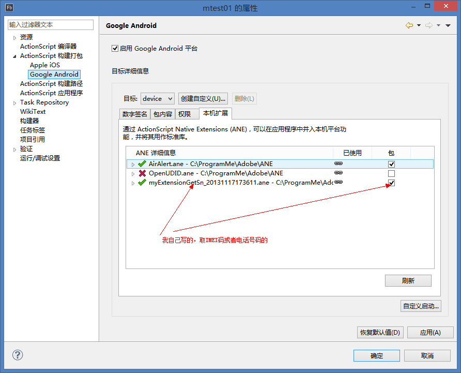Select 验证 in the tree
The width and height of the screenshot is (461, 373).
coord(26,148)
